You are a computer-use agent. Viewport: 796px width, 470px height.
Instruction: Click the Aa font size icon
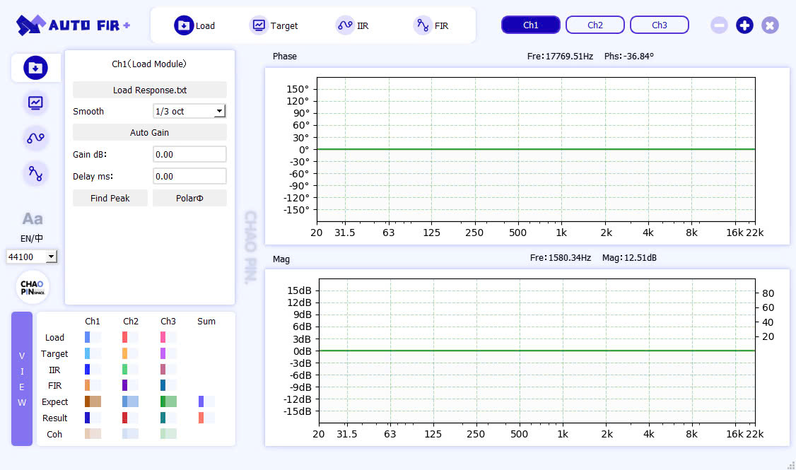pos(33,218)
